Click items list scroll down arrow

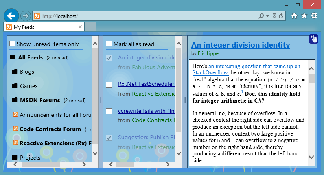tap(179, 153)
